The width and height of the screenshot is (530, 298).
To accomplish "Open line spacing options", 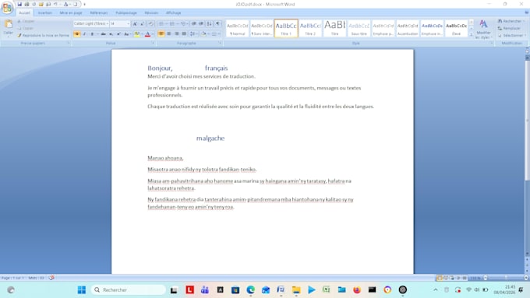I will click(193, 33).
